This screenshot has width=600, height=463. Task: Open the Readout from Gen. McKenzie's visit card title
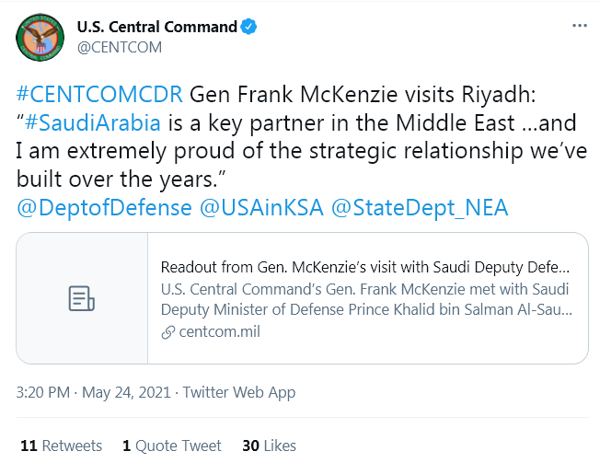[365, 267]
